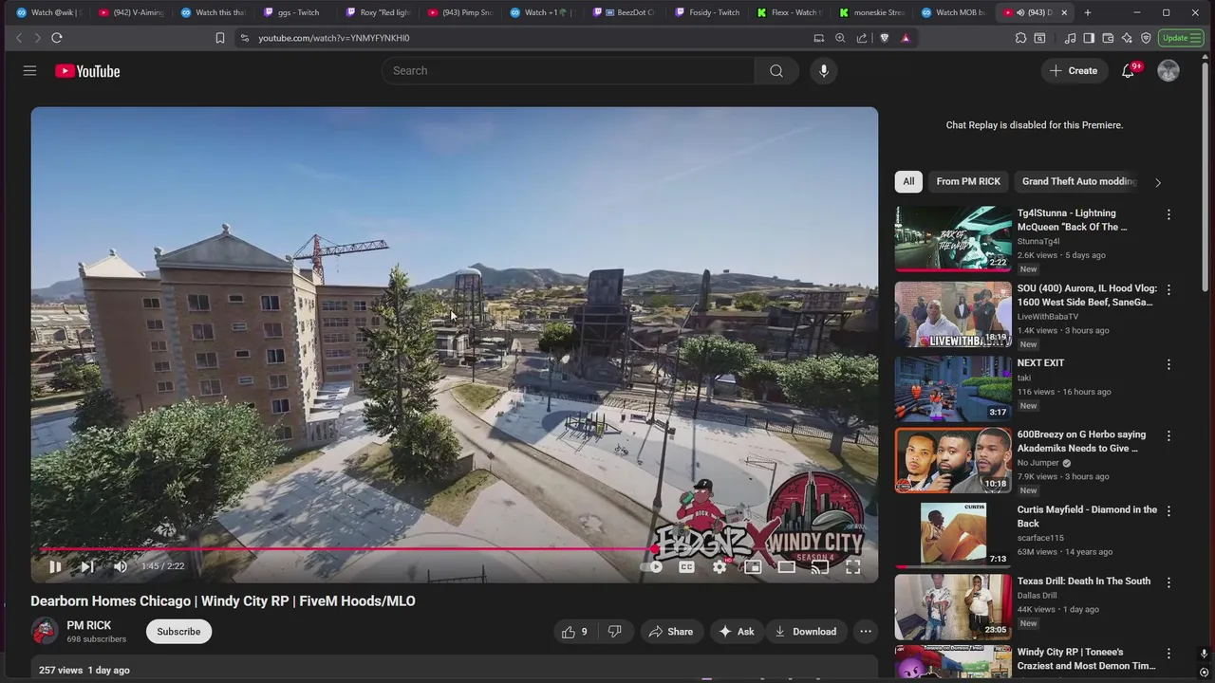Open Texas Drill: Death In The South title
1215x683 pixels.
(1084, 581)
